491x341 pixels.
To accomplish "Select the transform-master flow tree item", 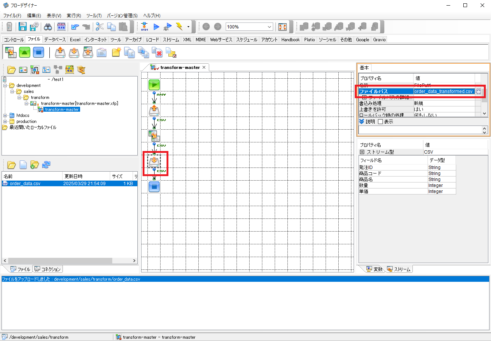I will click(61, 109).
